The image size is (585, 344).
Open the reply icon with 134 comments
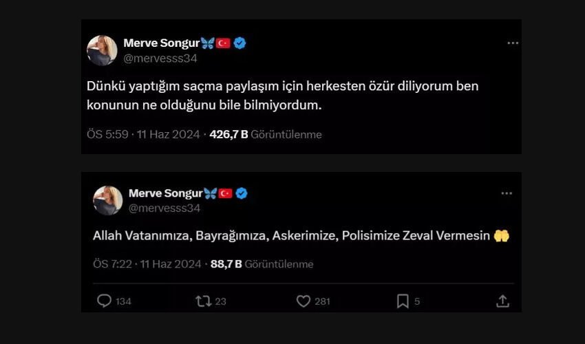click(x=104, y=301)
